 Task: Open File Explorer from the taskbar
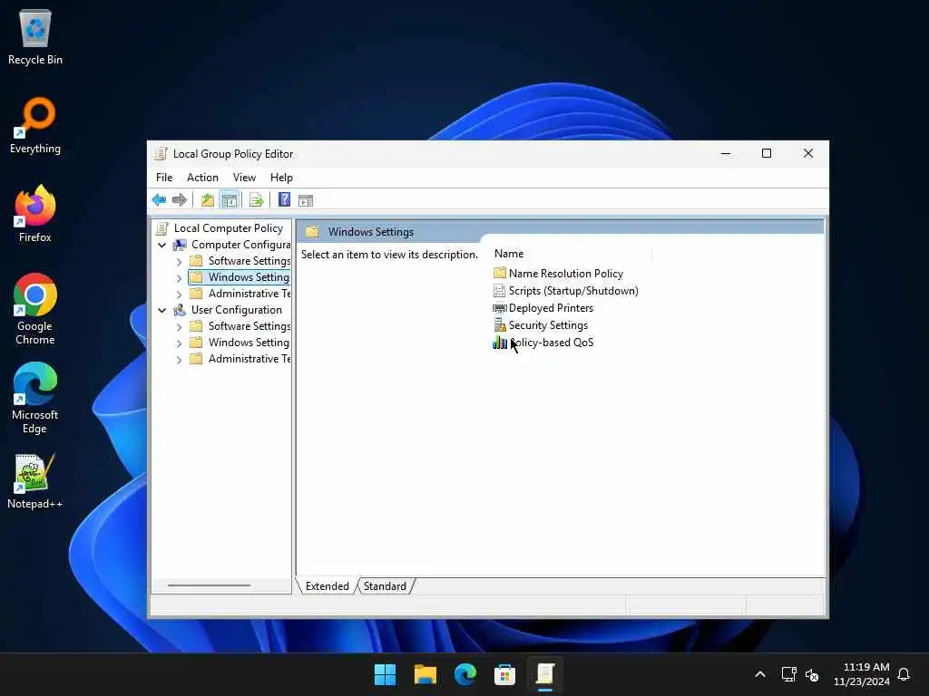click(x=425, y=674)
